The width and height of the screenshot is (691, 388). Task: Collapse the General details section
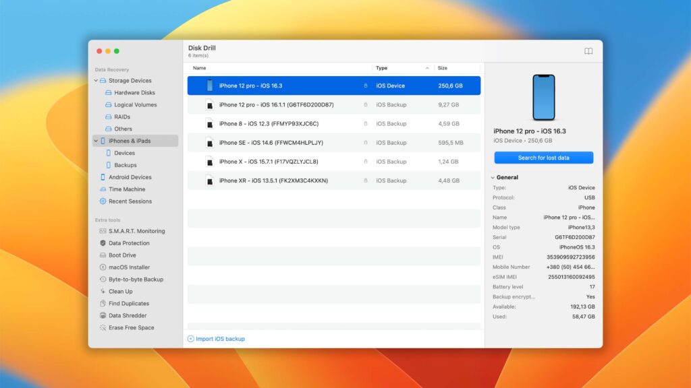tap(493, 177)
